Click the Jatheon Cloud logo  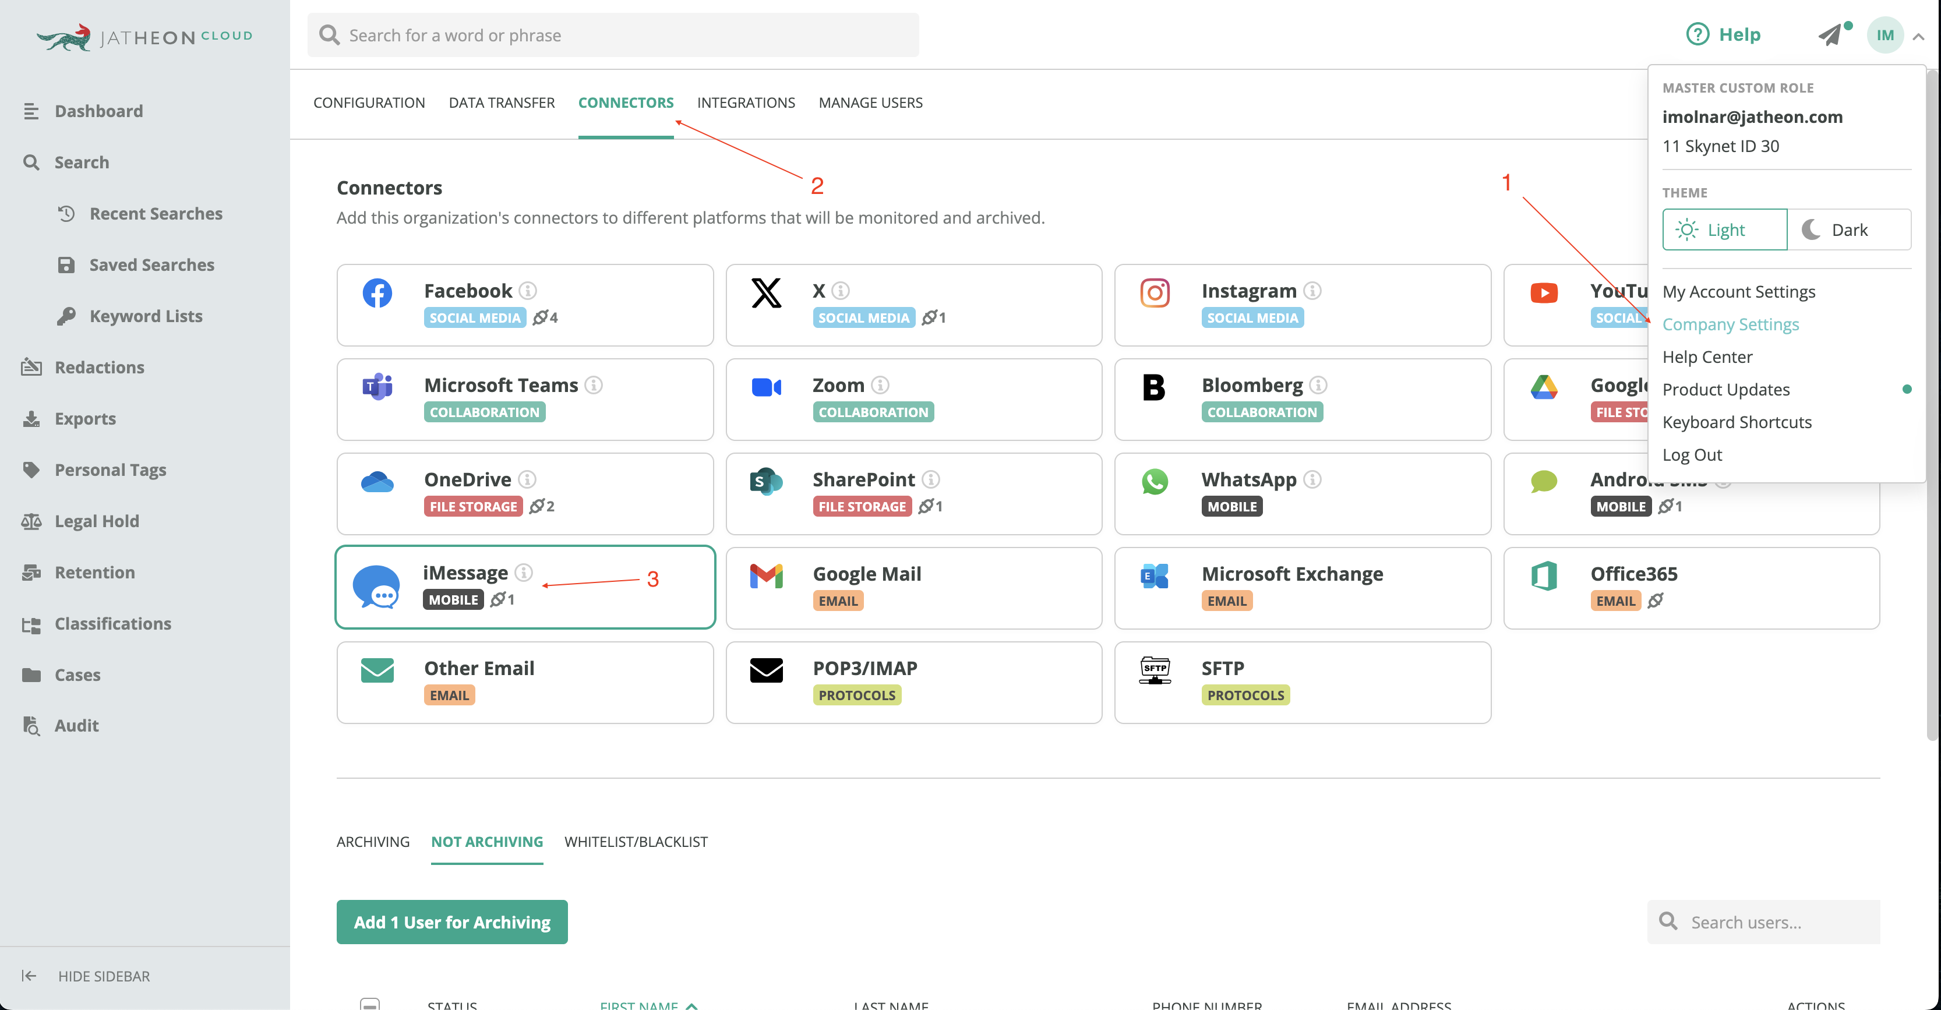click(x=144, y=37)
